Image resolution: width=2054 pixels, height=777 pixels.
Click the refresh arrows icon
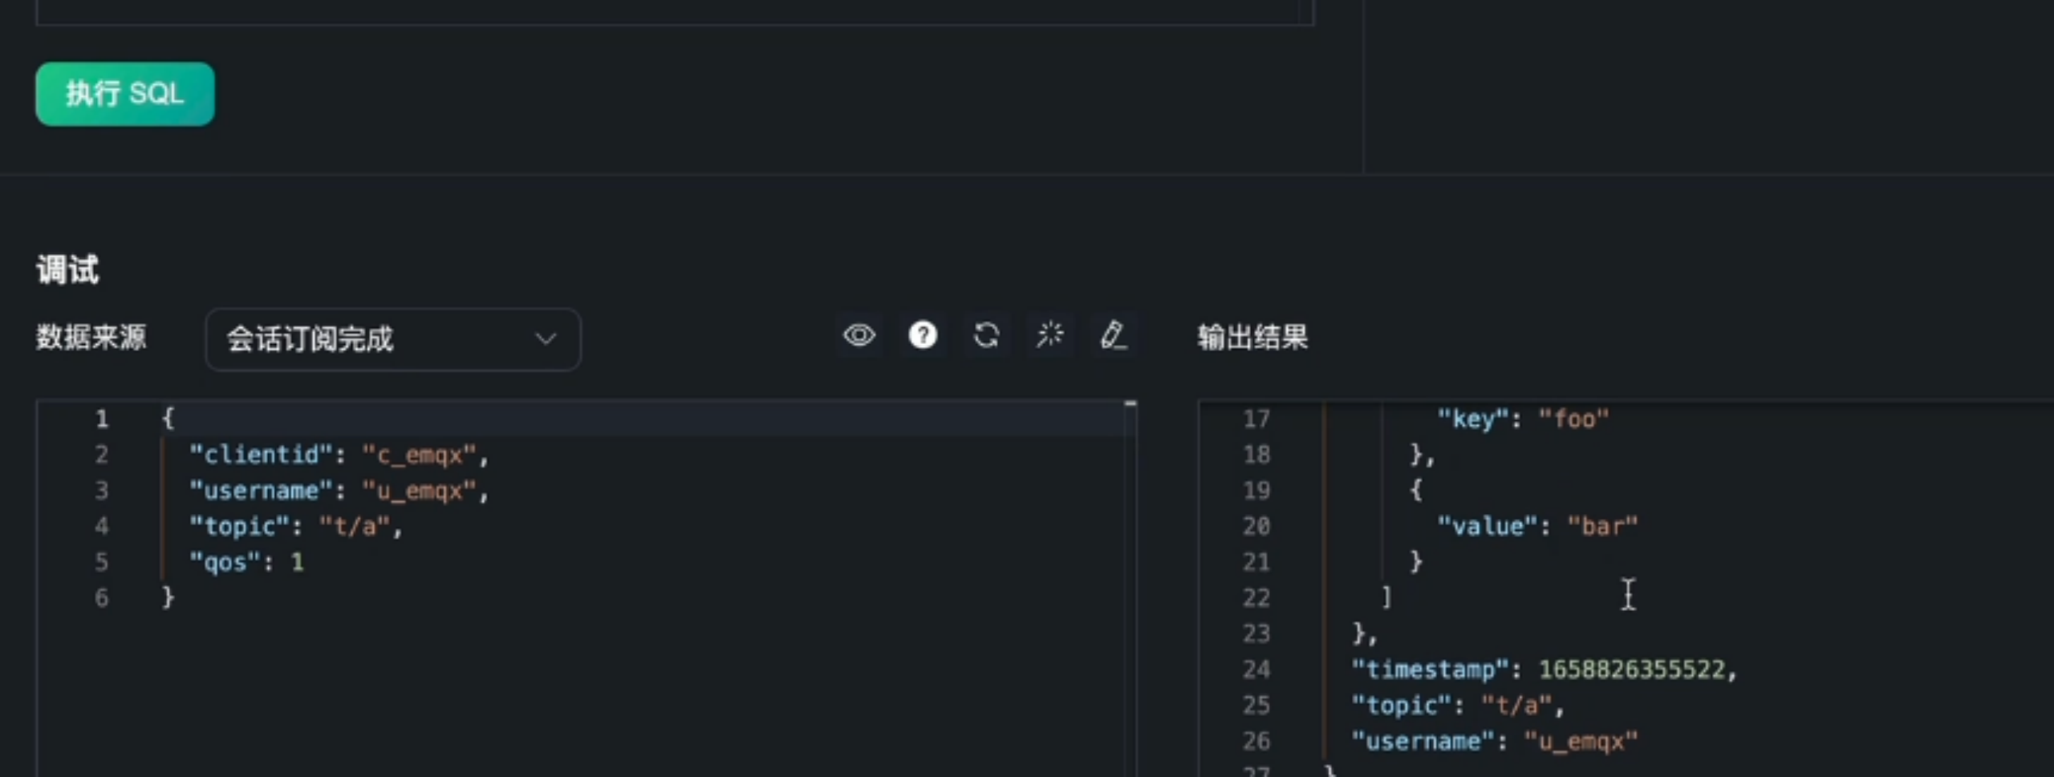tap(986, 335)
